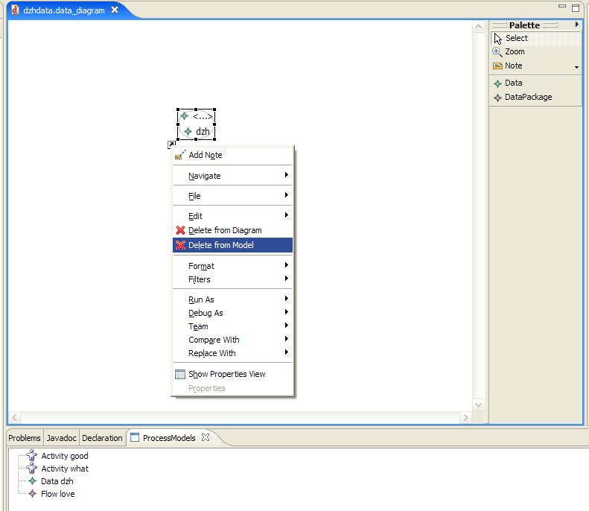The height and width of the screenshot is (511, 589).
Task: Click Add Note in the context menu
Action: point(205,156)
